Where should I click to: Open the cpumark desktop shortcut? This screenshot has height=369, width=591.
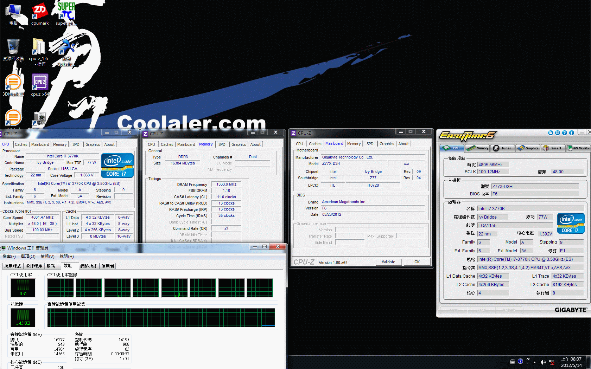tap(40, 14)
